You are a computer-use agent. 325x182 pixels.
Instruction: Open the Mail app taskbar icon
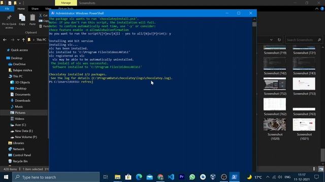click(x=150, y=177)
